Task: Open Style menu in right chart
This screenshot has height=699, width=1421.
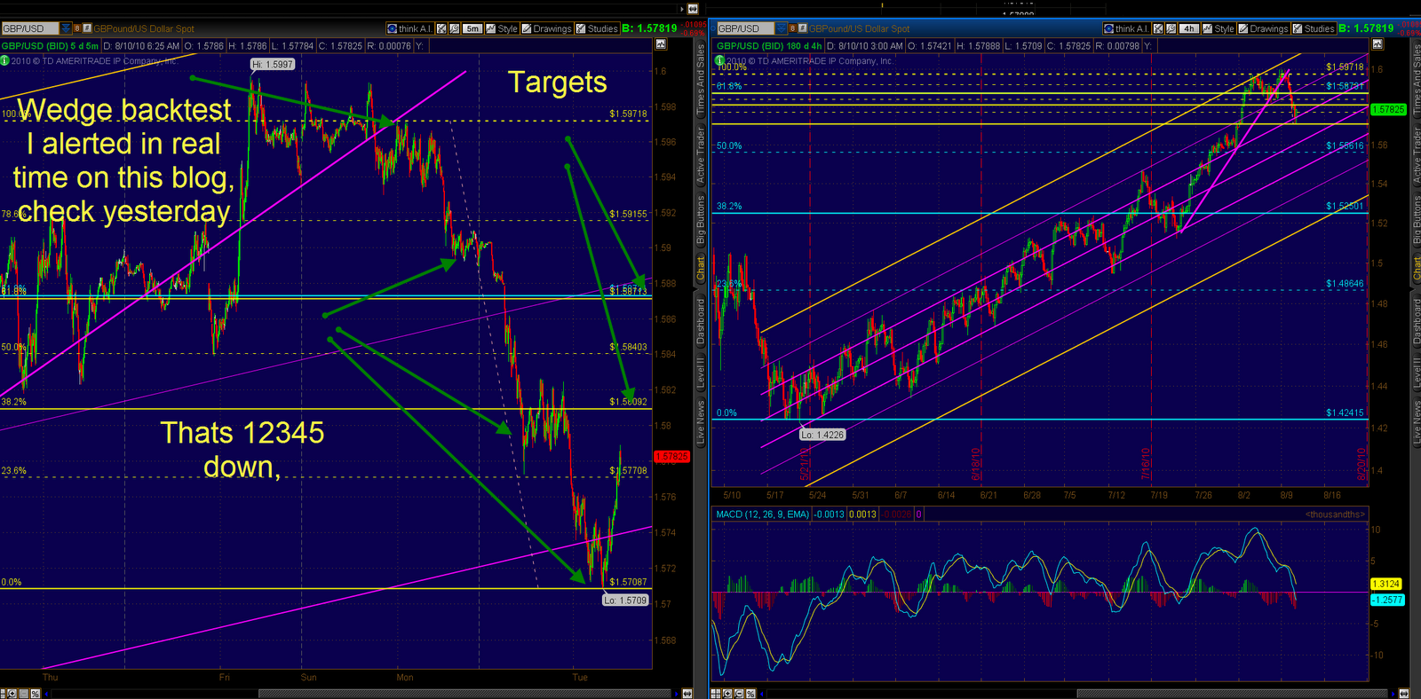Action: (1219, 28)
